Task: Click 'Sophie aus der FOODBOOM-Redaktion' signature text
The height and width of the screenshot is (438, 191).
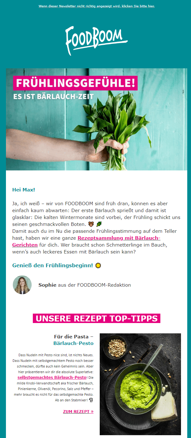Action: 85,285
